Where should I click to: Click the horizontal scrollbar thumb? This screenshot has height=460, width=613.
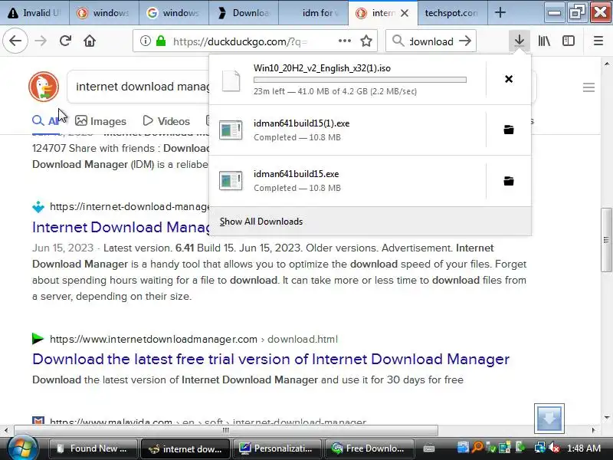225,430
